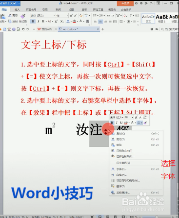The height and width of the screenshot is (218, 179).
Task: Click the font color A icon
Action: [x=80, y=21]
